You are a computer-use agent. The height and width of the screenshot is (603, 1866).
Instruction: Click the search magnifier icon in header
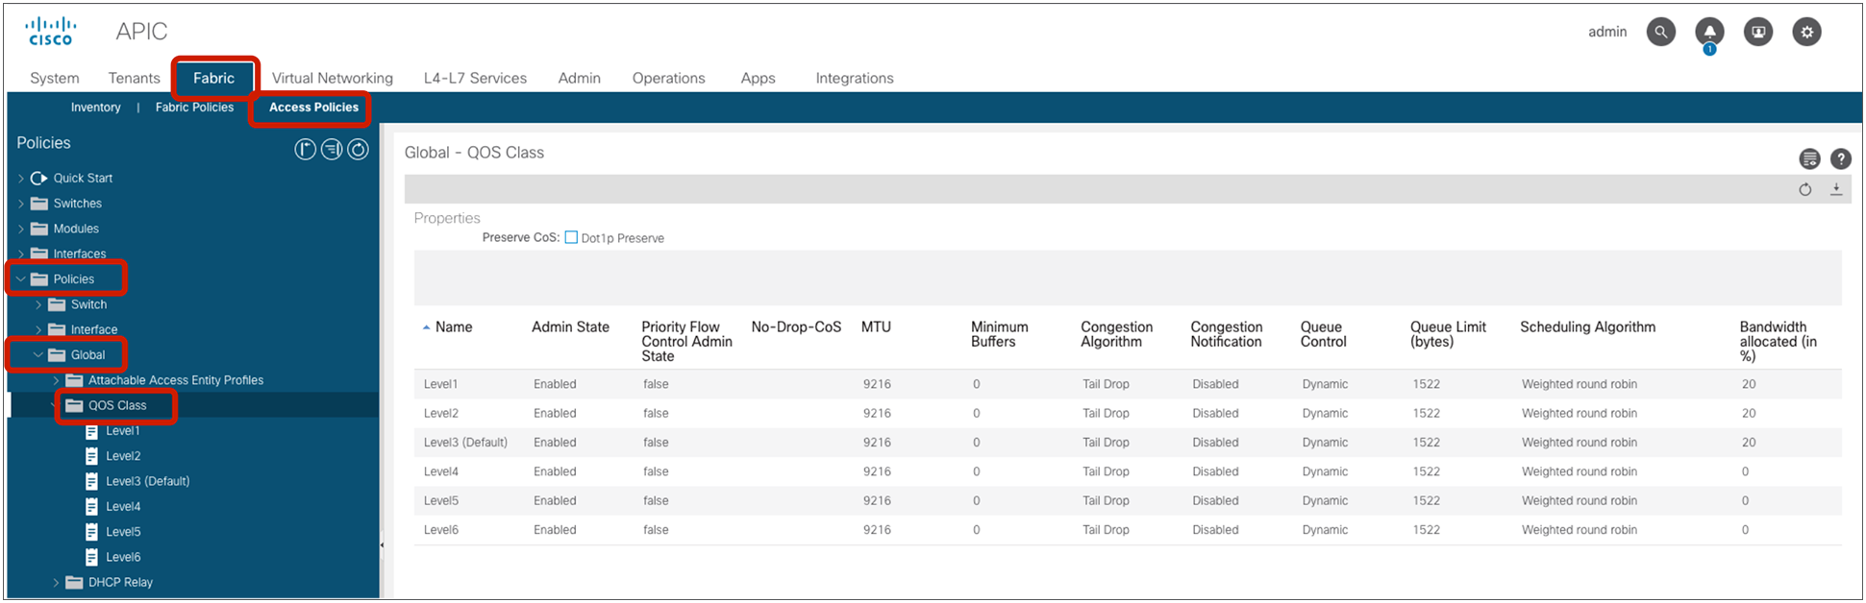click(1660, 32)
